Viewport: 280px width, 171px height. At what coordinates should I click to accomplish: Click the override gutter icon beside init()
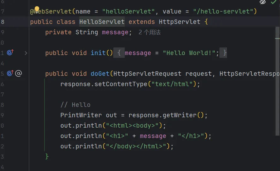[10, 52]
